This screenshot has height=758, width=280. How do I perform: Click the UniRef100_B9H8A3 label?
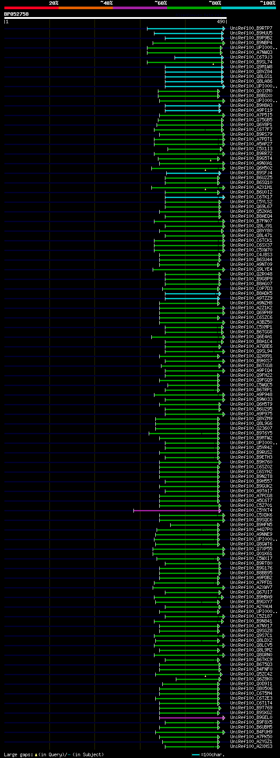click(251, 105)
